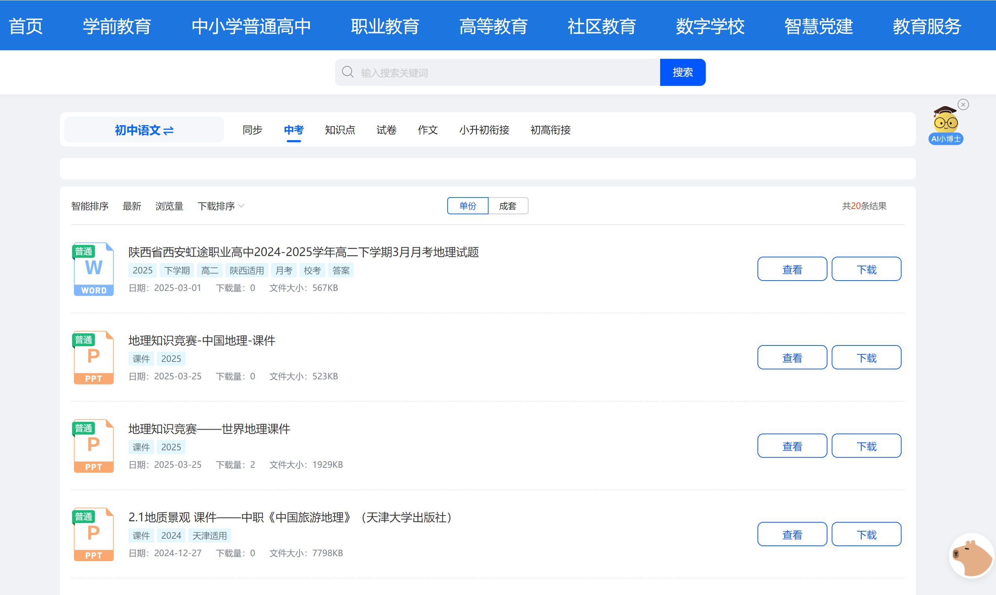The height and width of the screenshot is (595, 996).
Task: Switch to the 成套 view option
Action: coord(508,206)
